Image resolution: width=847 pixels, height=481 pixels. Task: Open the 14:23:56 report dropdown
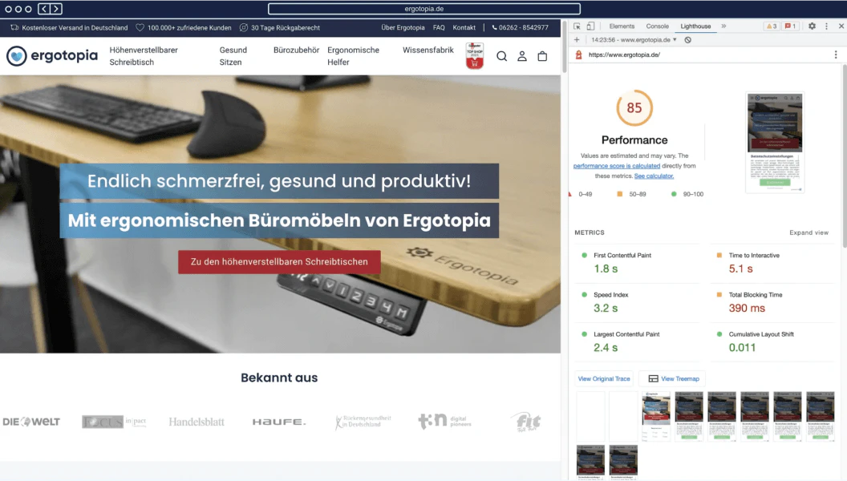tap(634, 39)
